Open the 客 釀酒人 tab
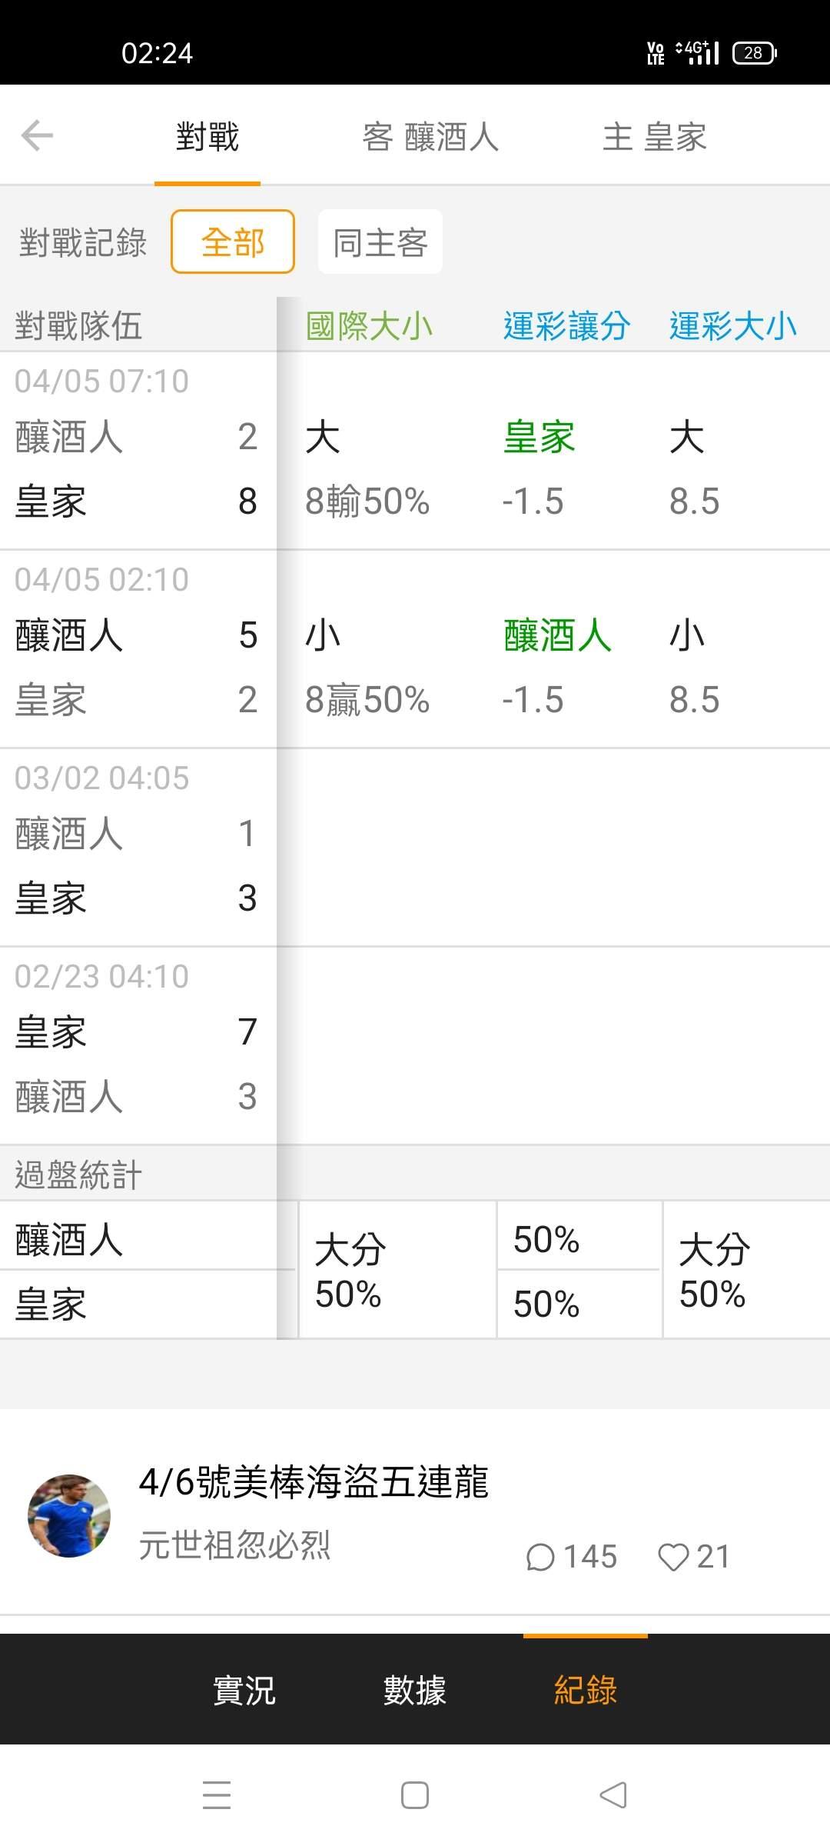This screenshot has width=830, height=1846. point(430,137)
